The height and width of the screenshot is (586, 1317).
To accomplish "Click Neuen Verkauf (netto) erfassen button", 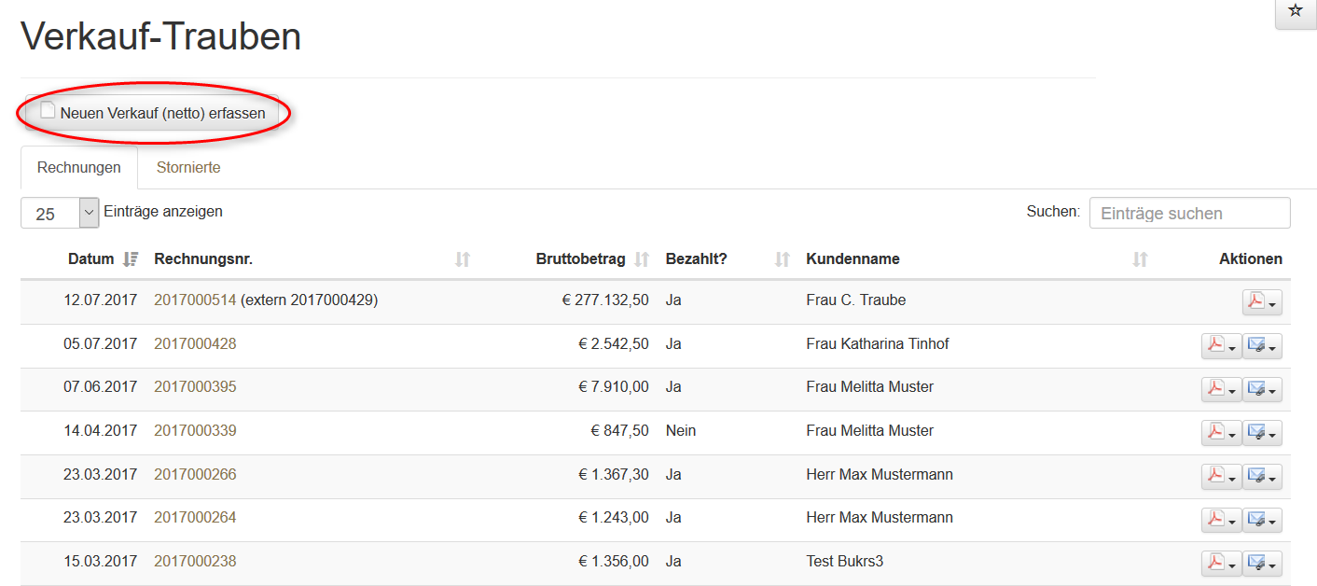I will click(153, 113).
